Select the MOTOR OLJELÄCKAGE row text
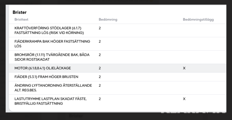The width and height of the screenshot is (232, 120). pos(43,68)
